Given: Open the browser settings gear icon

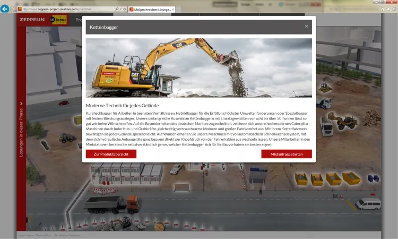Looking at the screenshot, I should tap(394, 10).
